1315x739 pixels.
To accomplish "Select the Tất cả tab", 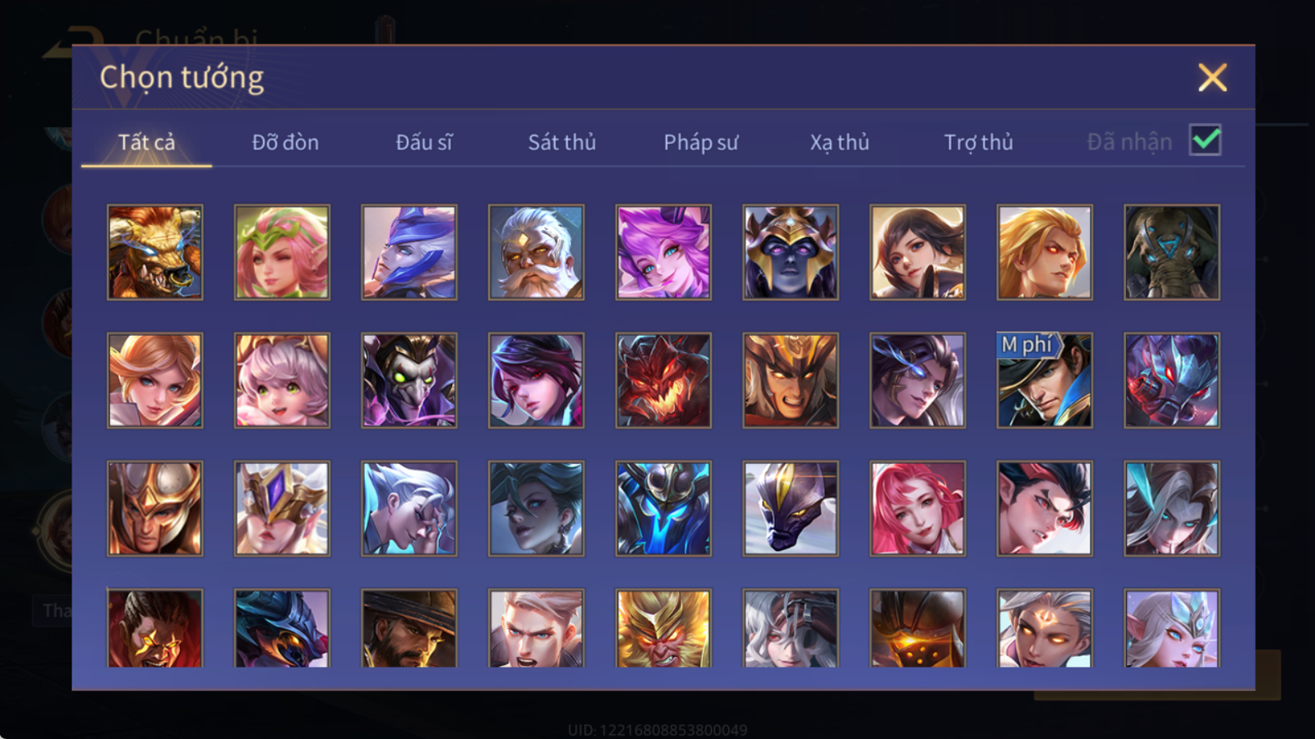I will [146, 142].
